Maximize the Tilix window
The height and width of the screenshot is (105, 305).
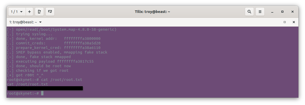point(282,12)
